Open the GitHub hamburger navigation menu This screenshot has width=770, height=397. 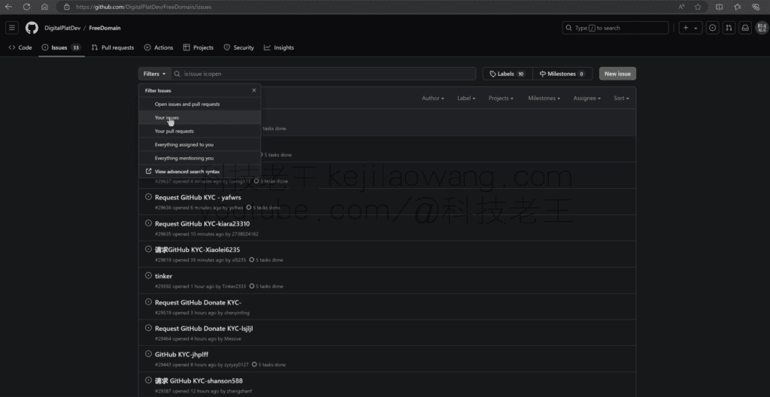point(12,28)
